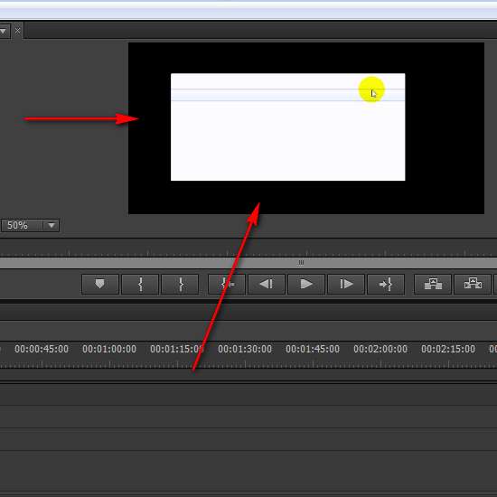Click the timeline ruler at 00:00:45:00
Screen dimensions: 497x497
[42, 349]
